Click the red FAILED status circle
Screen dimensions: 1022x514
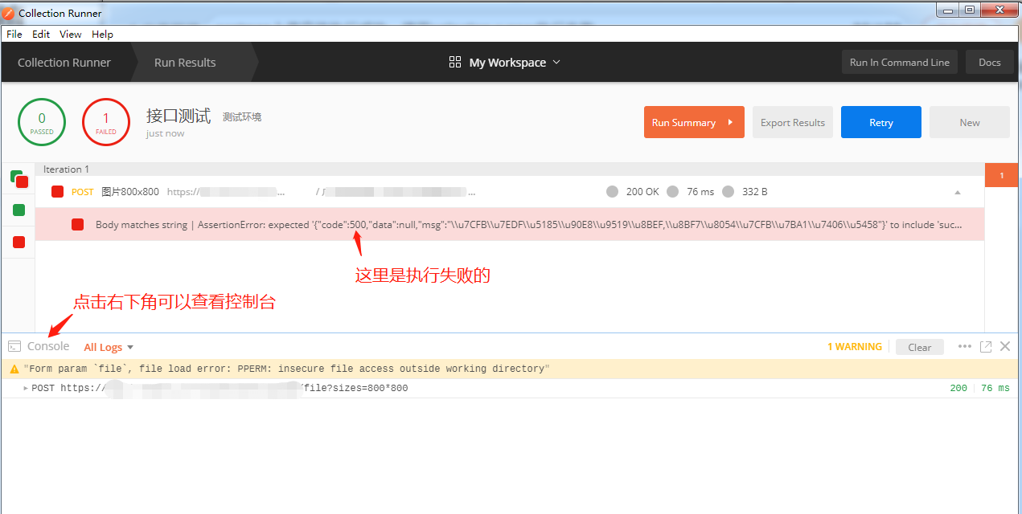[106, 122]
